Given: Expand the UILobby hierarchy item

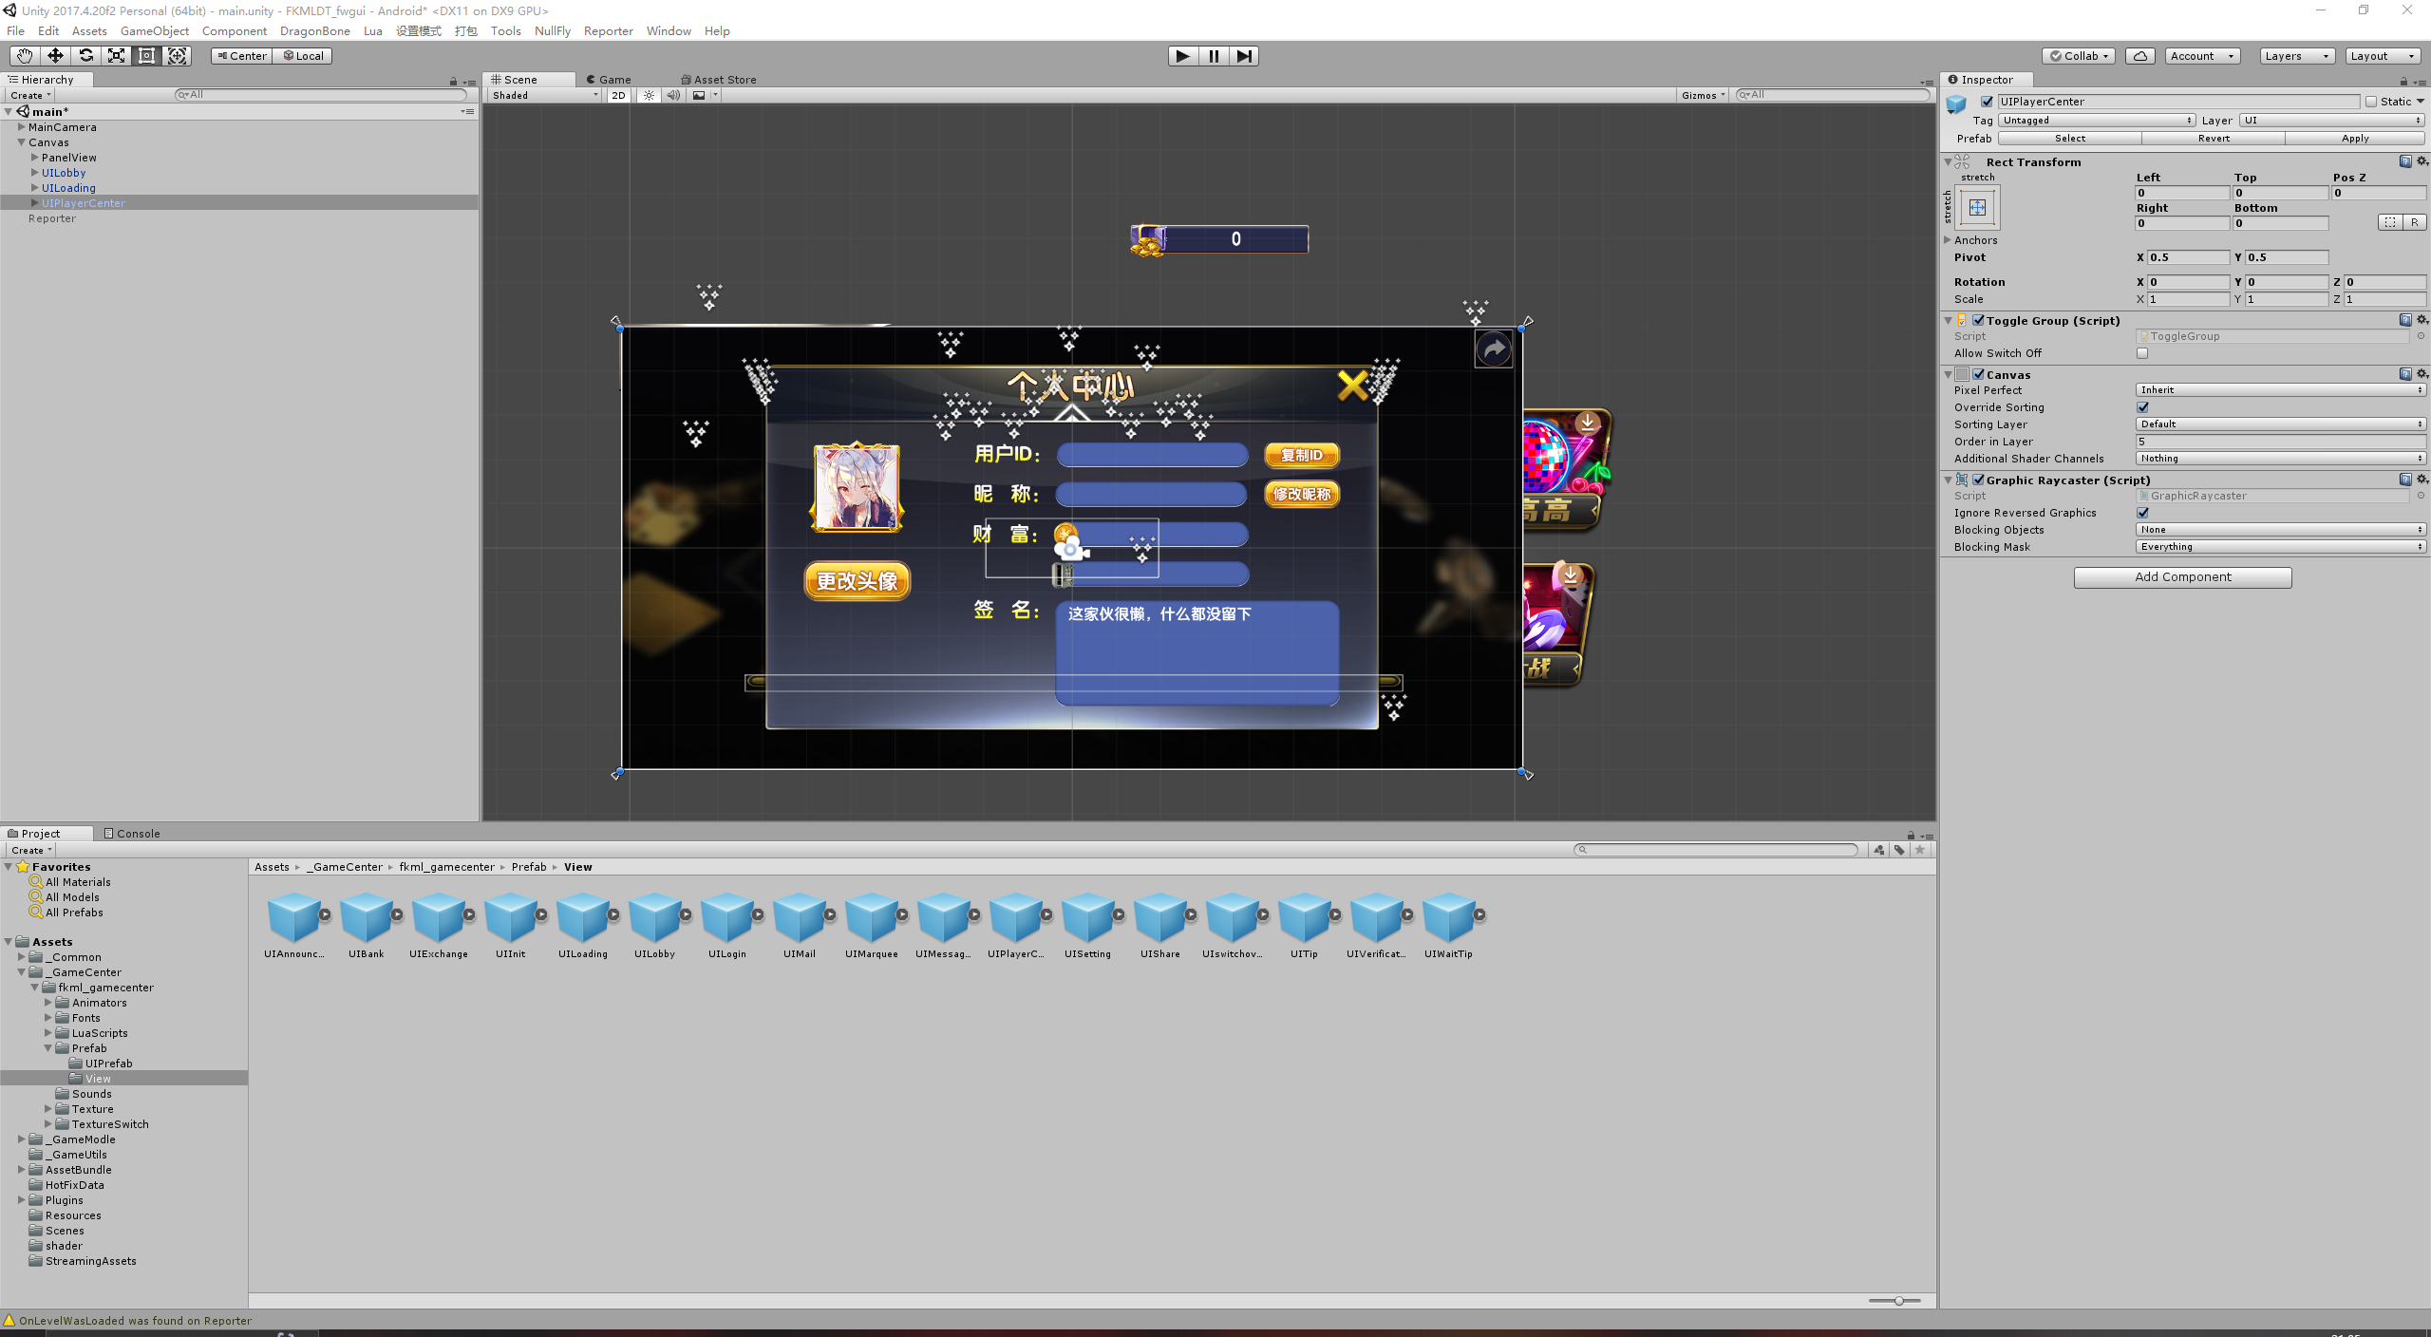Looking at the screenshot, I should [x=35, y=173].
